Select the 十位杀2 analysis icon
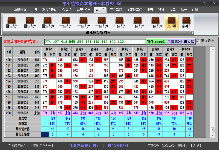Viewport: 219px width, 150px height. click(x=84, y=22)
